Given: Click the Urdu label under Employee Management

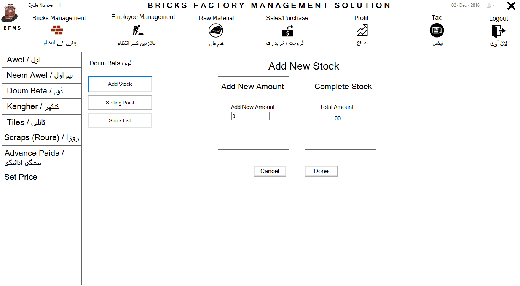Looking at the screenshot, I should point(137,43).
